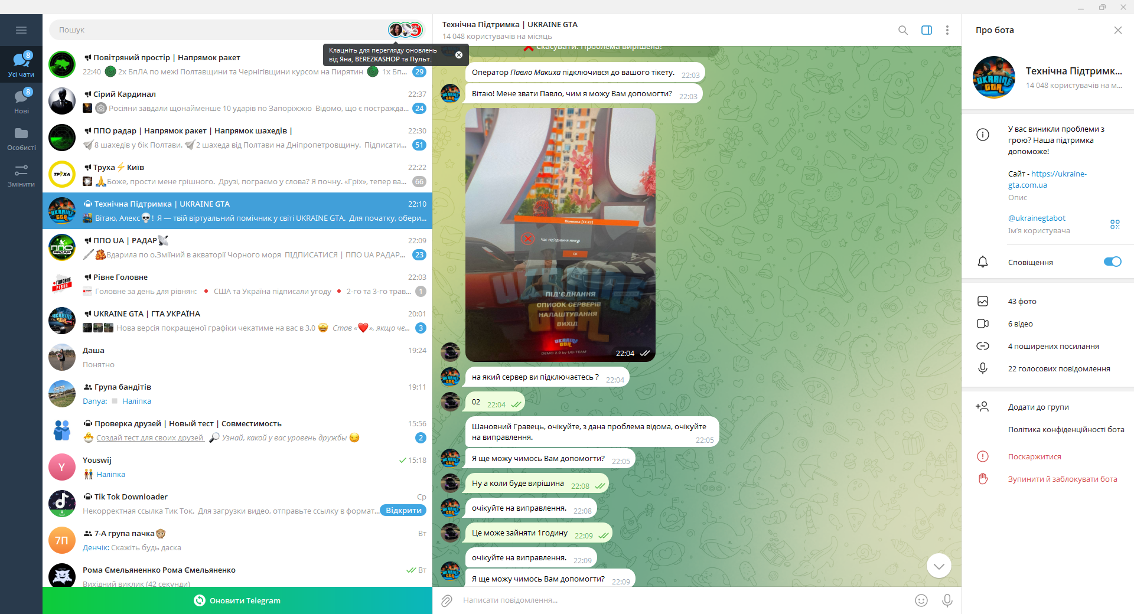Open the hamburger main menu

point(21,30)
